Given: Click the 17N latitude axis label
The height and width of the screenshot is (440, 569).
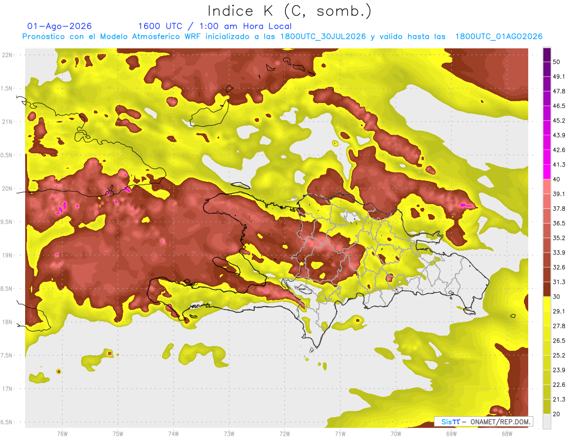Looking at the screenshot, I should click(7, 389).
